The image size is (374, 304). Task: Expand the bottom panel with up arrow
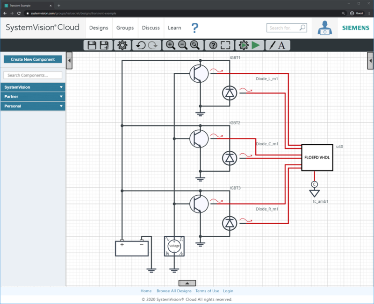coord(187,283)
